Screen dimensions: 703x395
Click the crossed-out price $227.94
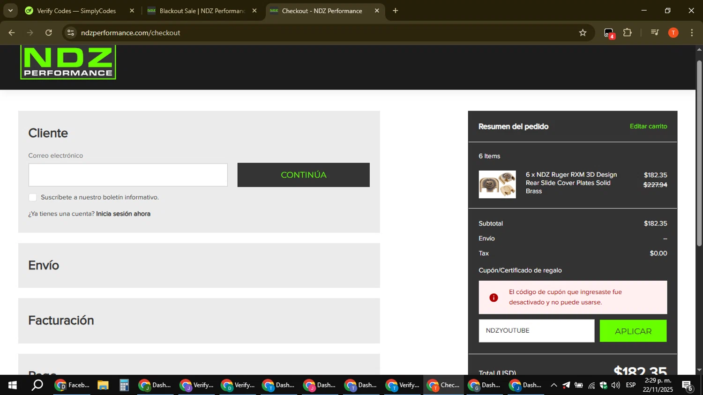pyautogui.click(x=655, y=185)
